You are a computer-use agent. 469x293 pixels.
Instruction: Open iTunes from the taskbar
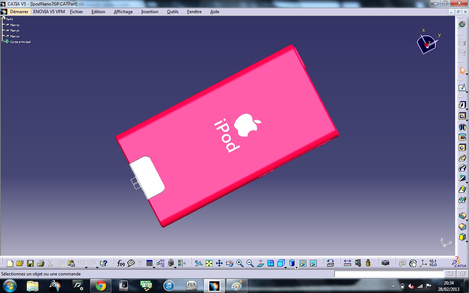click(x=169, y=286)
